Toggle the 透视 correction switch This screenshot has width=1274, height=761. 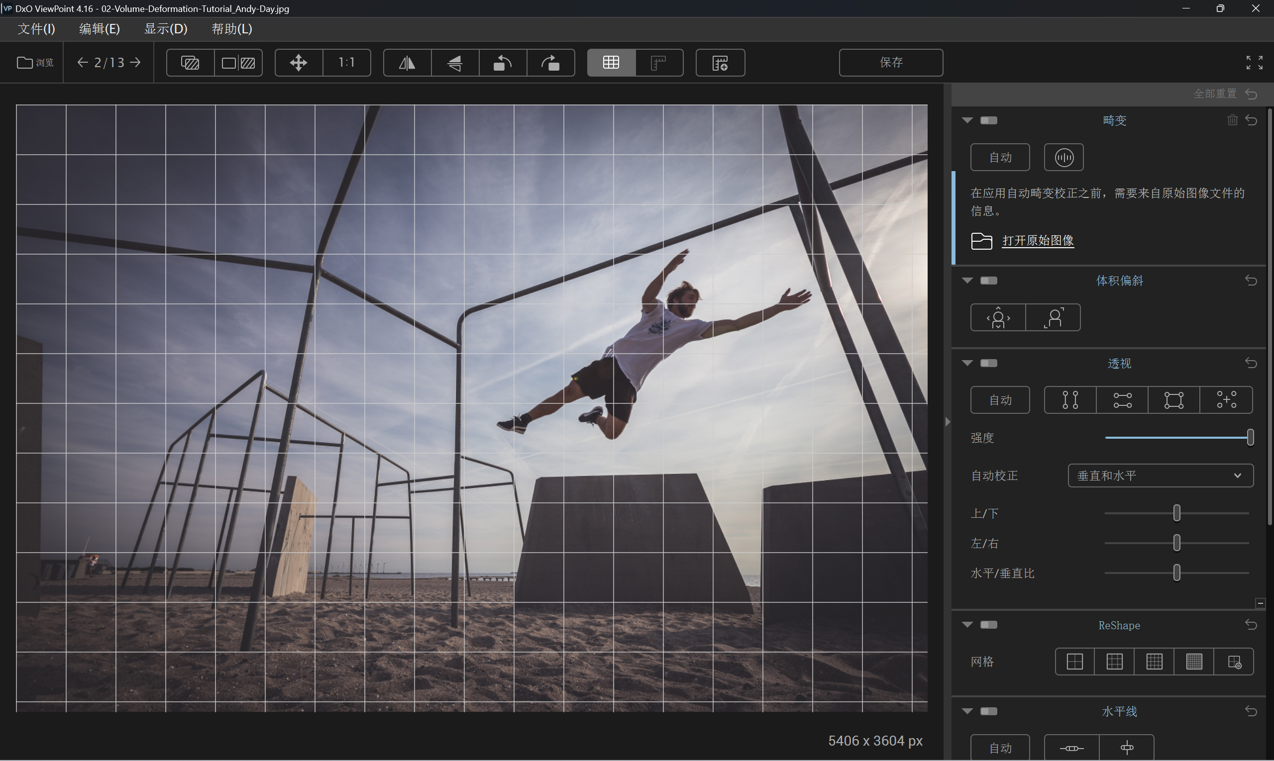point(988,363)
